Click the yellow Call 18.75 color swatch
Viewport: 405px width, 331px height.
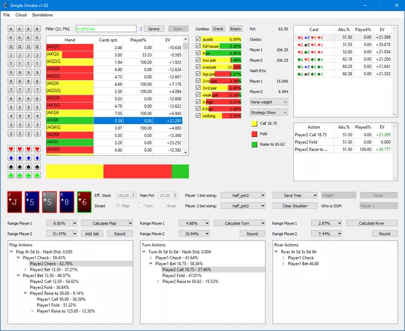pos(255,123)
